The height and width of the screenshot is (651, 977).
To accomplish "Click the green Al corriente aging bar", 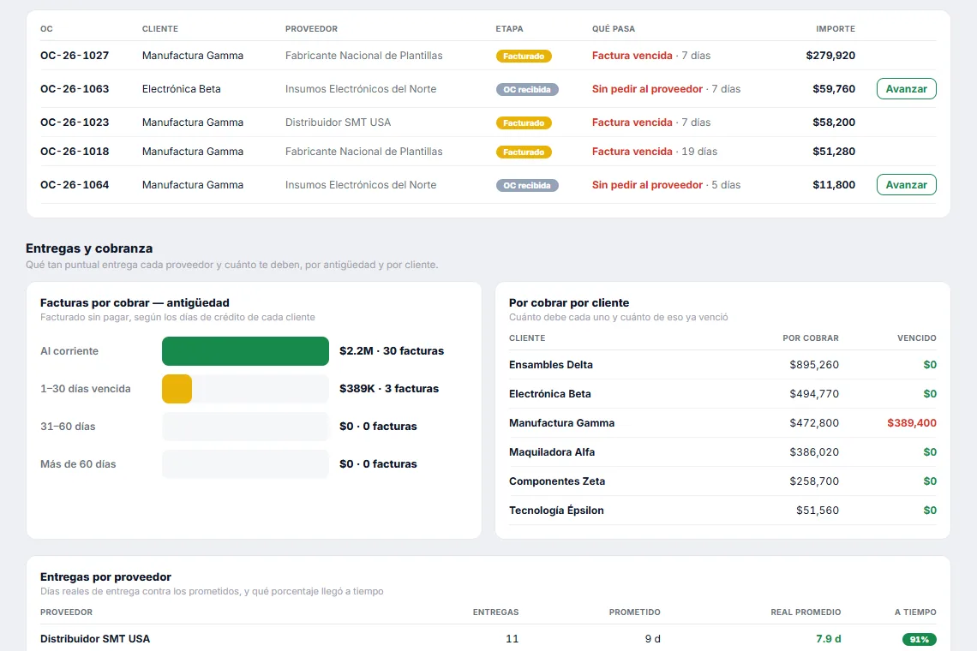I will (245, 350).
